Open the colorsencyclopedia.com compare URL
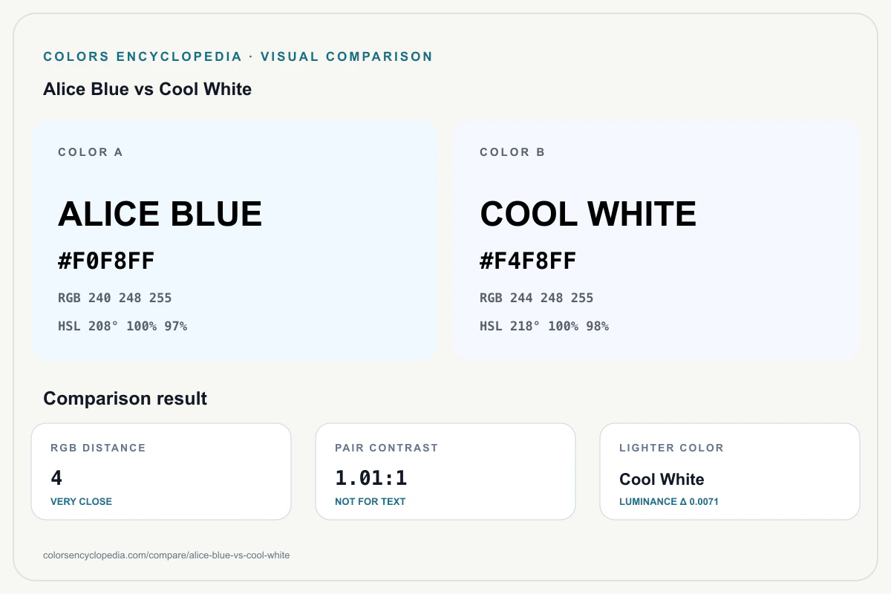 point(166,555)
